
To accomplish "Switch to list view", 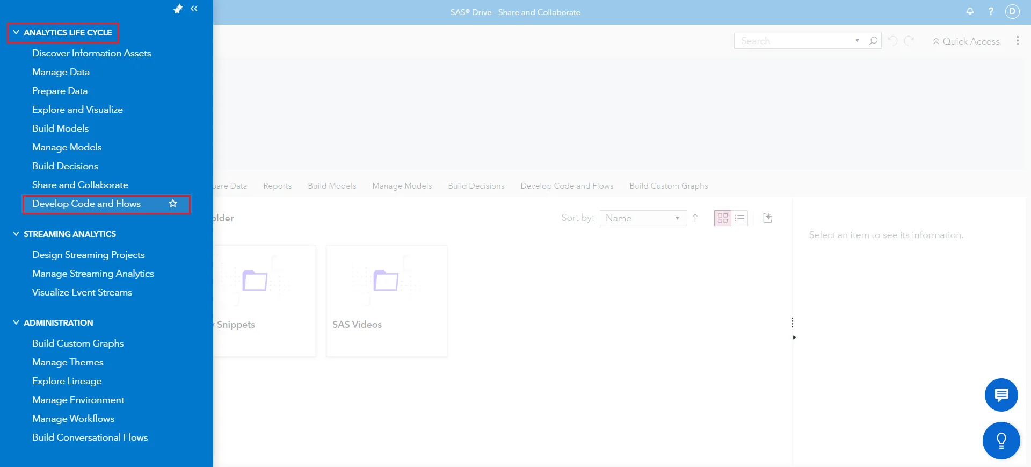I will click(x=739, y=218).
